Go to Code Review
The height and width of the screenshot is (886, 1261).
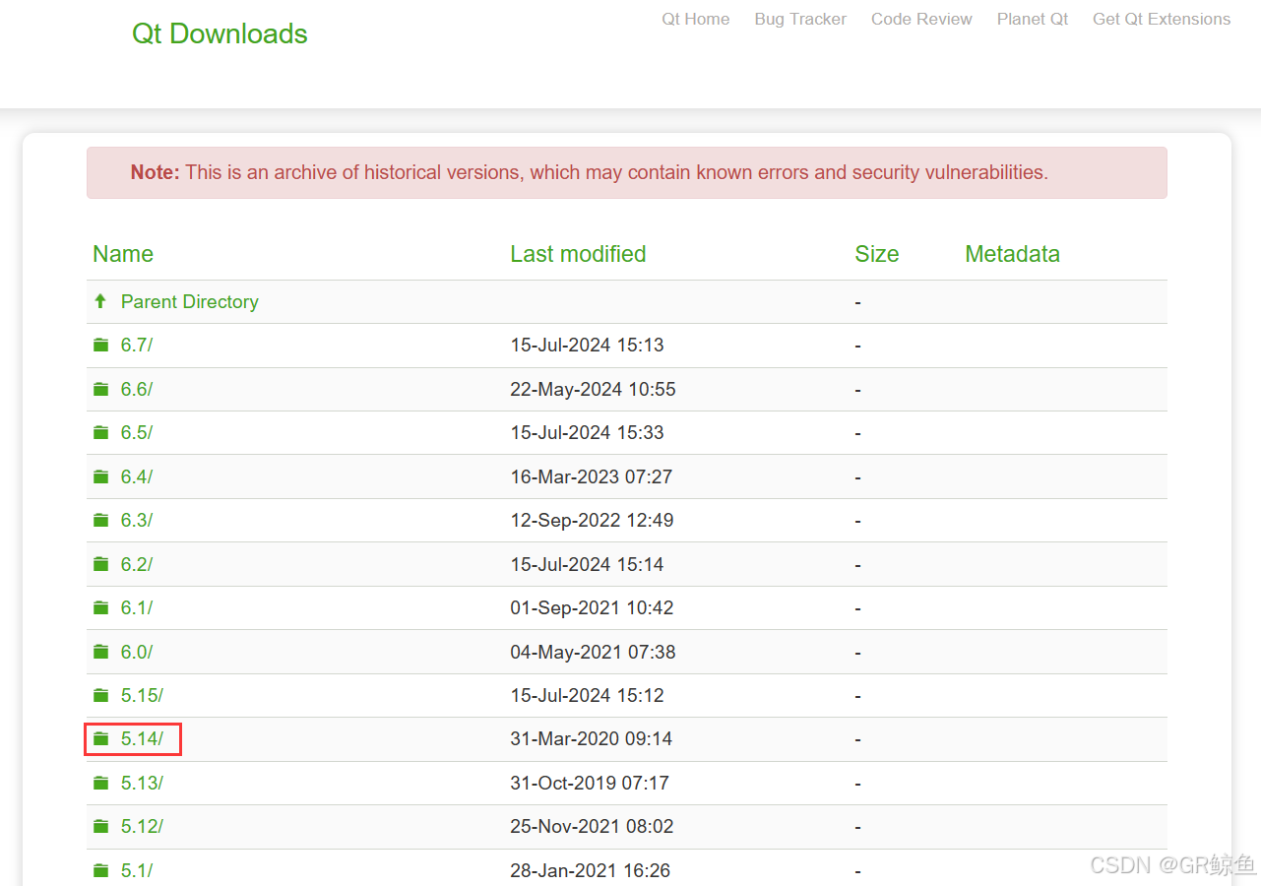pos(921,19)
